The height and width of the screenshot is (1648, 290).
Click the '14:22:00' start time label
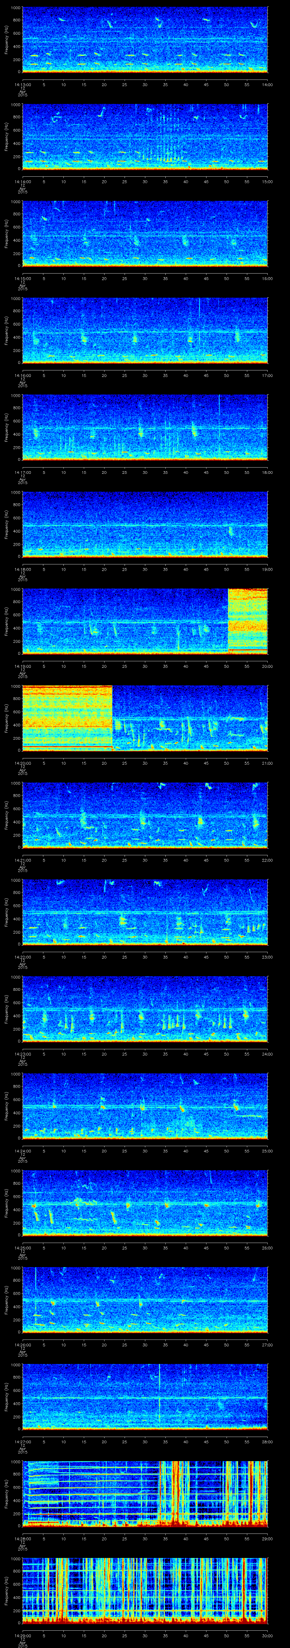point(22,957)
